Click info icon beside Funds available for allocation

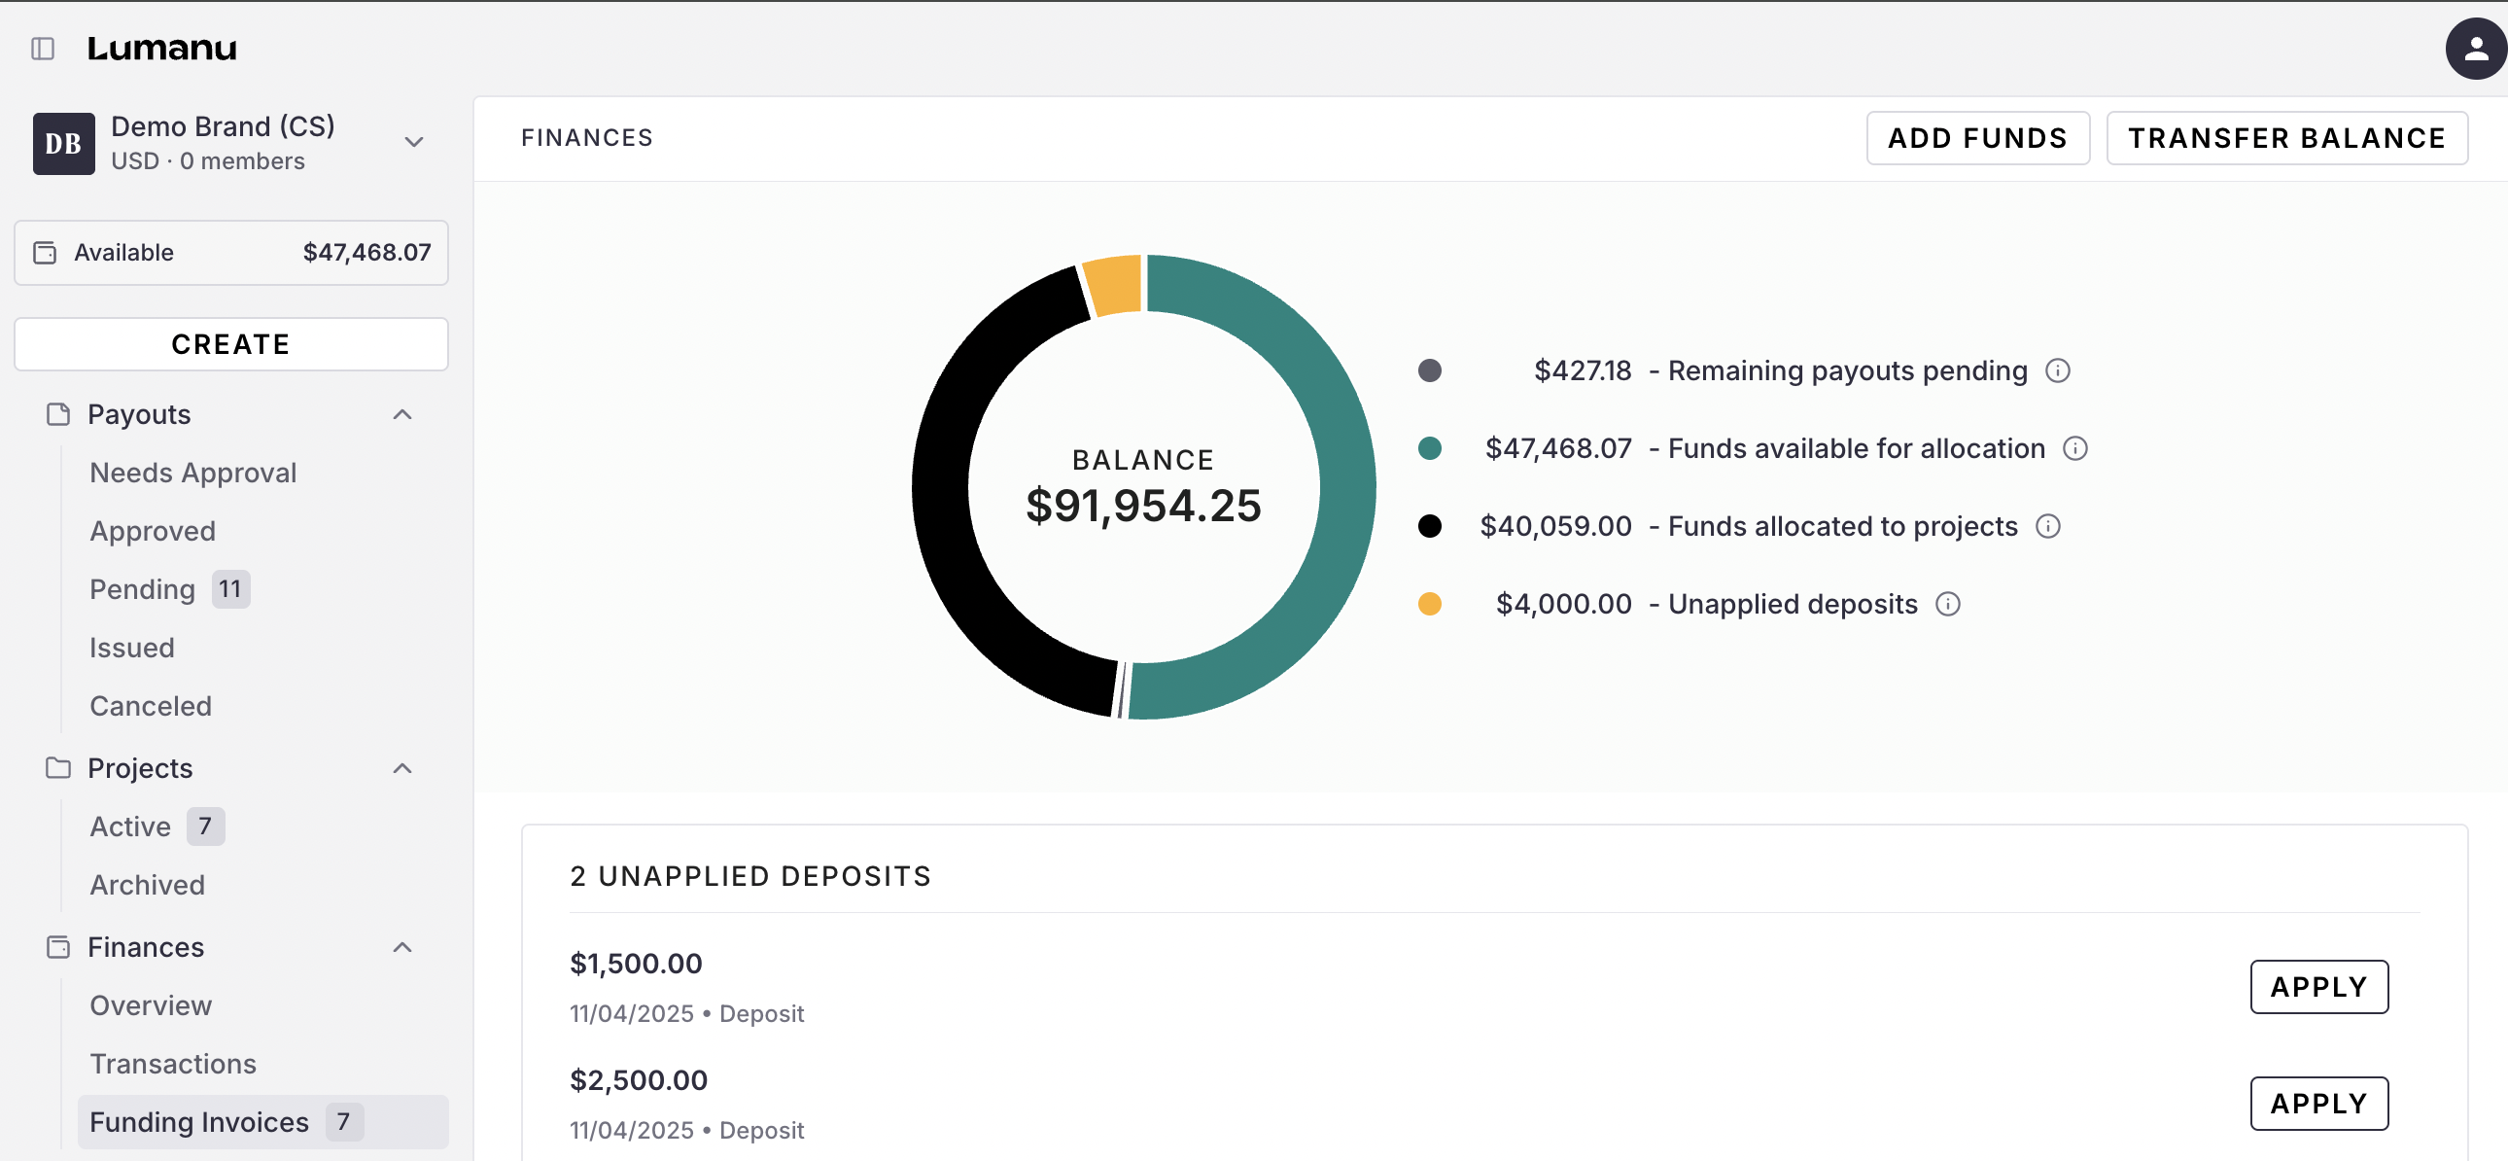click(x=2074, y=449)
